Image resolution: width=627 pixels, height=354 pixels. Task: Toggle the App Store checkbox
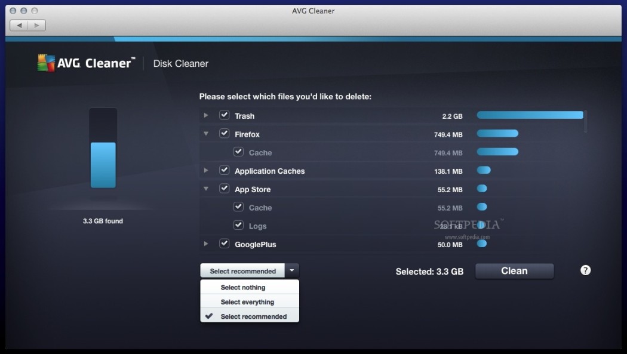coord(225,189)
